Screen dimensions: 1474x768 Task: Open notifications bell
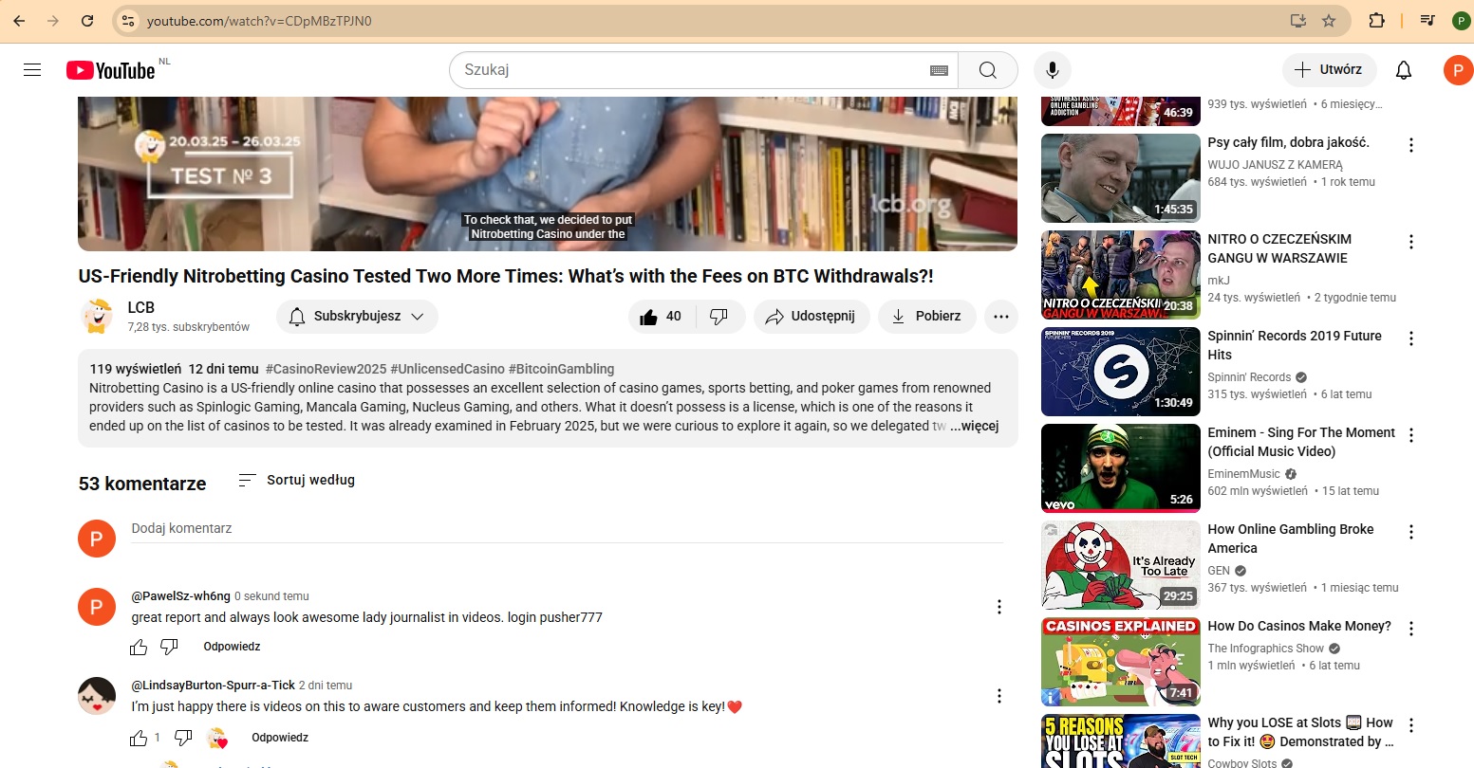1404,70
